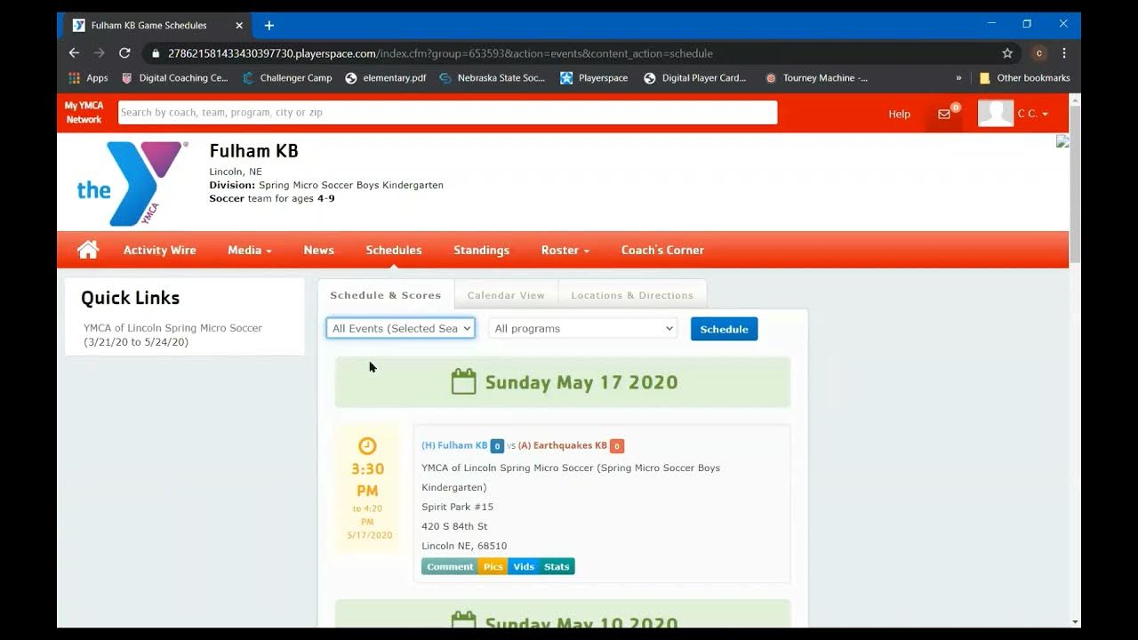The width and height of the screenshot is (1138, 640).
Task: Click the 420 S 84th St address
Action: pos(454,526)
